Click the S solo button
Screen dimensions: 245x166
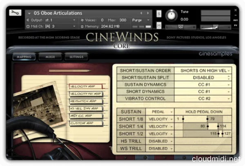[x=158, y=15]
